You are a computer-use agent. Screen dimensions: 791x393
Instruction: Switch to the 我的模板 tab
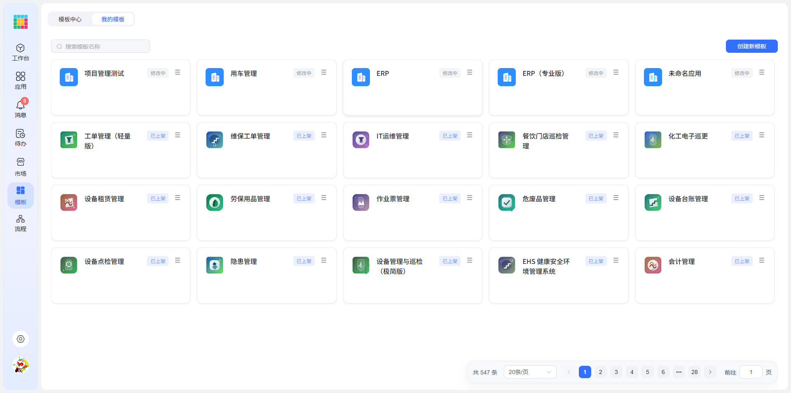click(113, 19)
